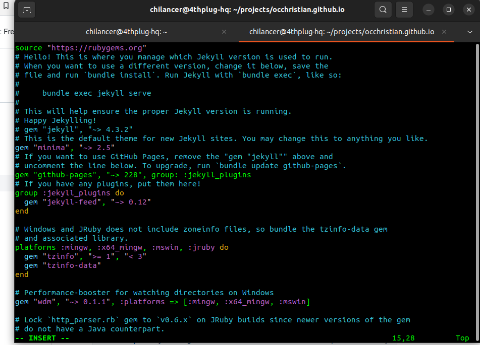The height and width of the screenshot is (345, 480).
Task: Click the bookmark icon in background window
Action: [6, 6]
